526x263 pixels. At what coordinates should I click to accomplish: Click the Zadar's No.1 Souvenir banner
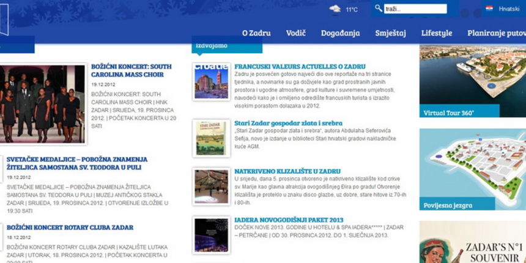pos(472,242)
